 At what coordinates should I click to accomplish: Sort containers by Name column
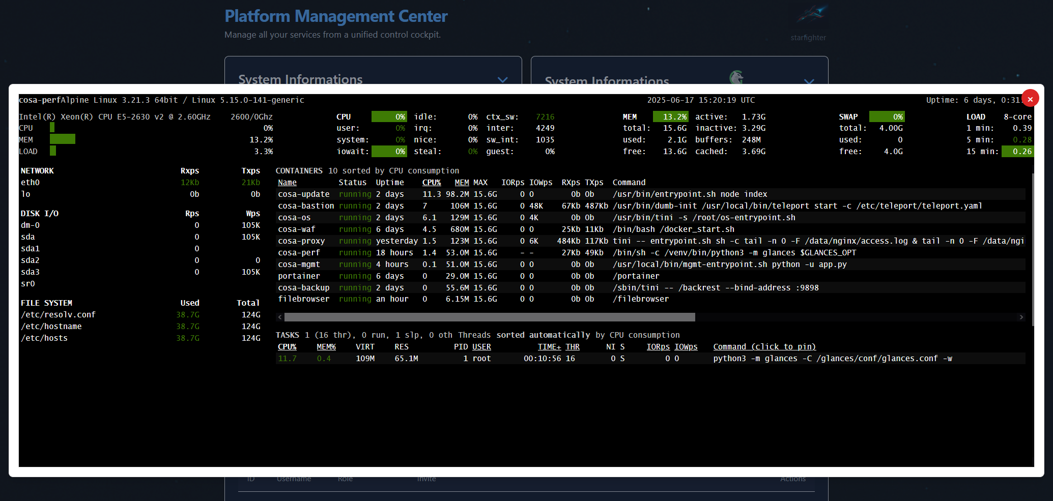(287, 182)
